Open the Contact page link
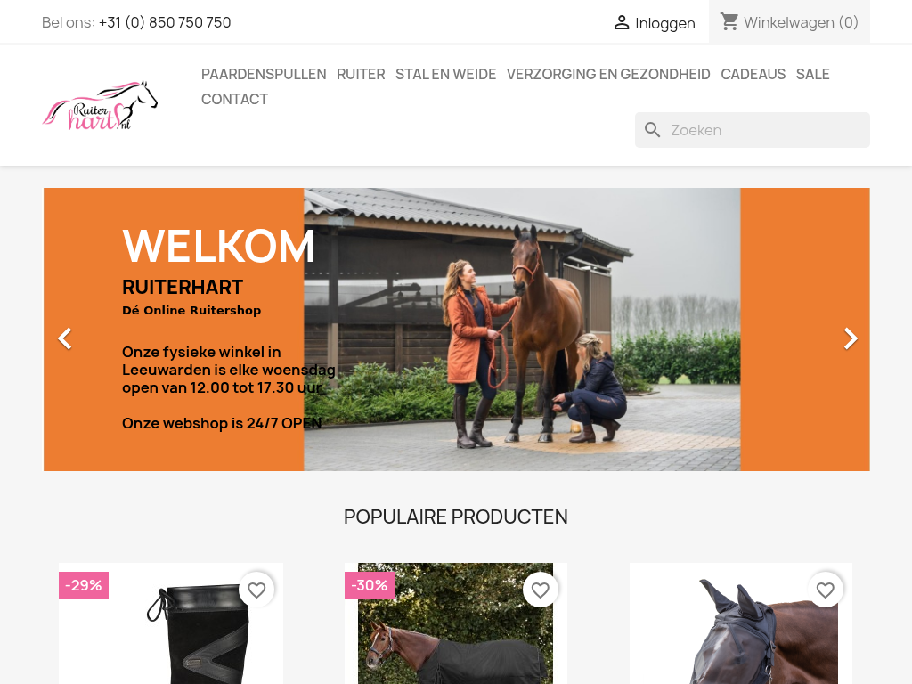The height and width of the screenshot is (684, 912). point(234,100)
